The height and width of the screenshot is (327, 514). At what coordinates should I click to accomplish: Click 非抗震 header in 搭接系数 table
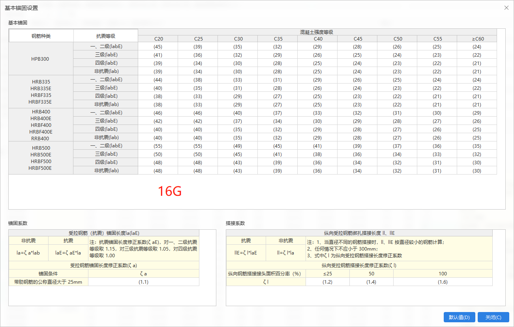coord(285,240)
